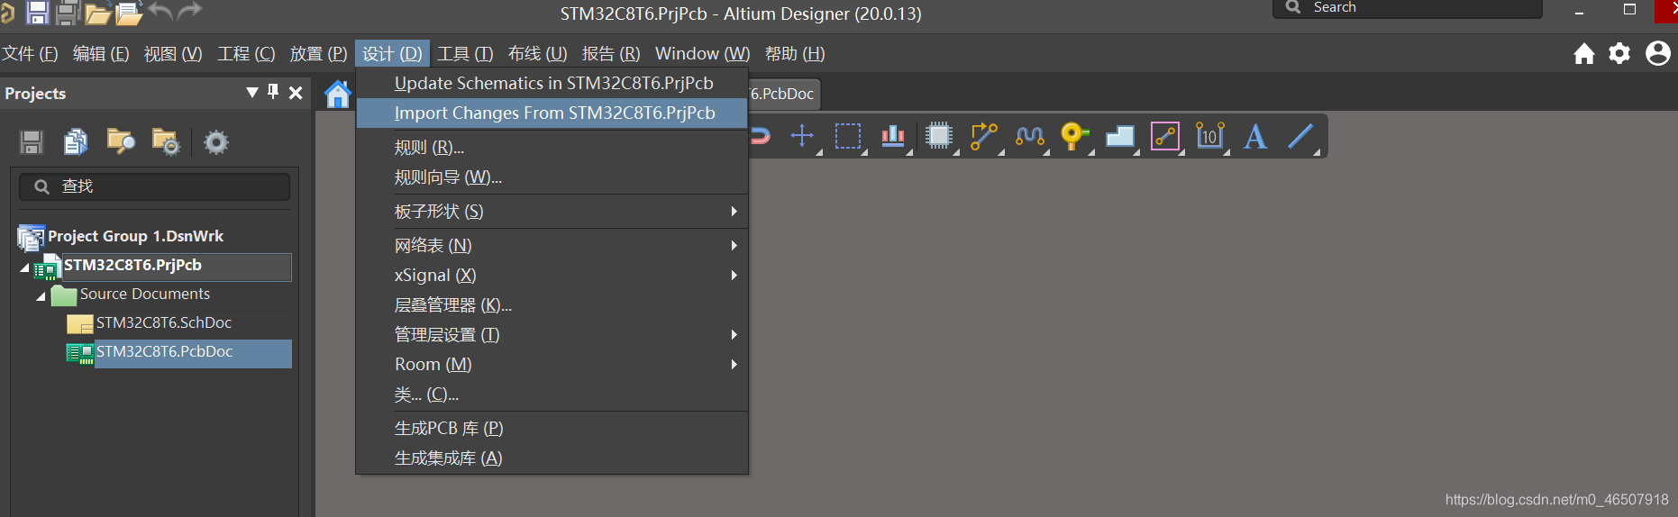The height and width of the screenshot is (517, 1678).
Task: Open the 编辑 (E) menu
Action: pos(101,54)
